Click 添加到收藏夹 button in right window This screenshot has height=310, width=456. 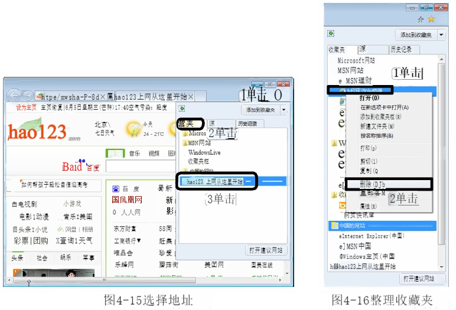[416, 35]
